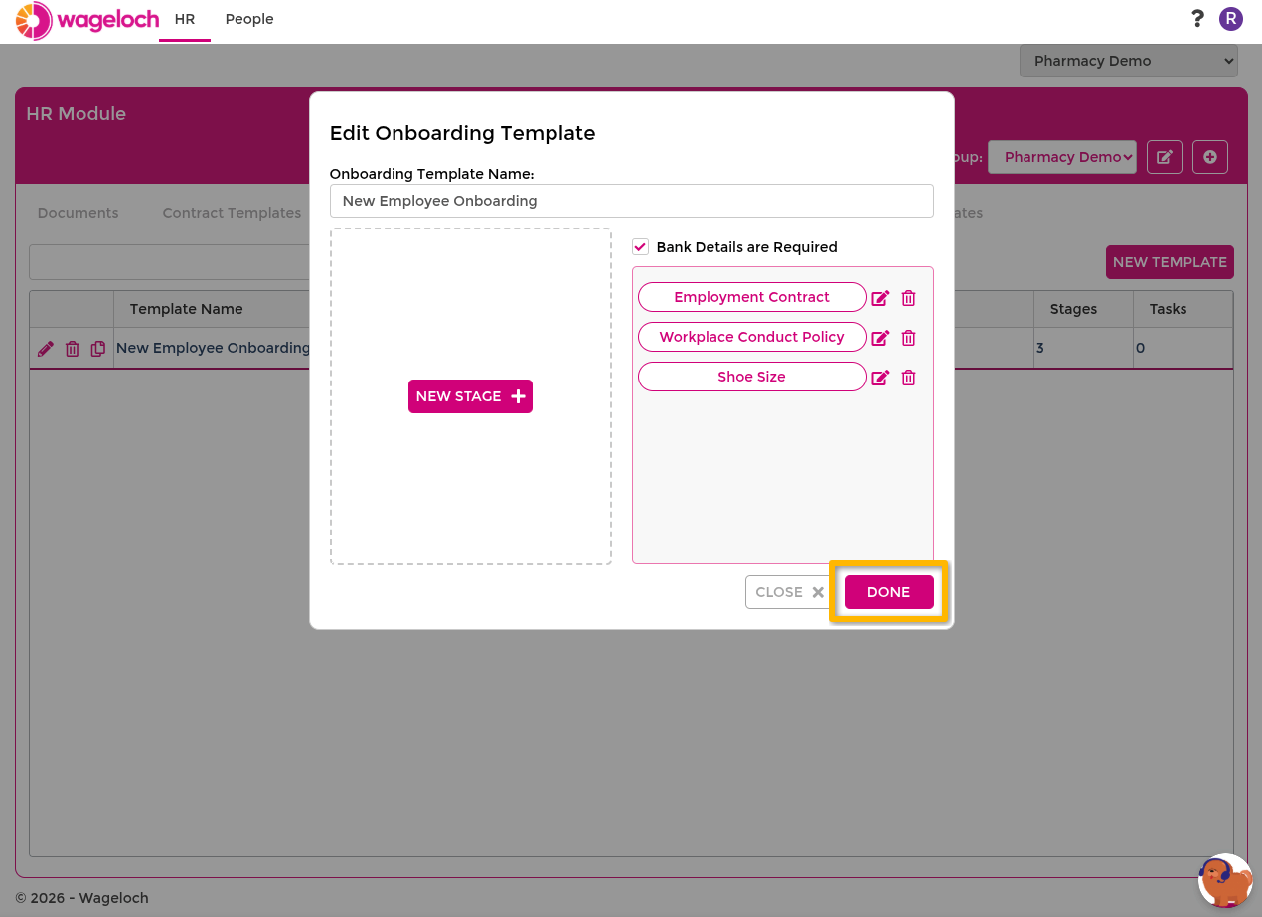Click the NEW TEMPLATE button
1262x917 pixels.
(x=1170, y=262)
